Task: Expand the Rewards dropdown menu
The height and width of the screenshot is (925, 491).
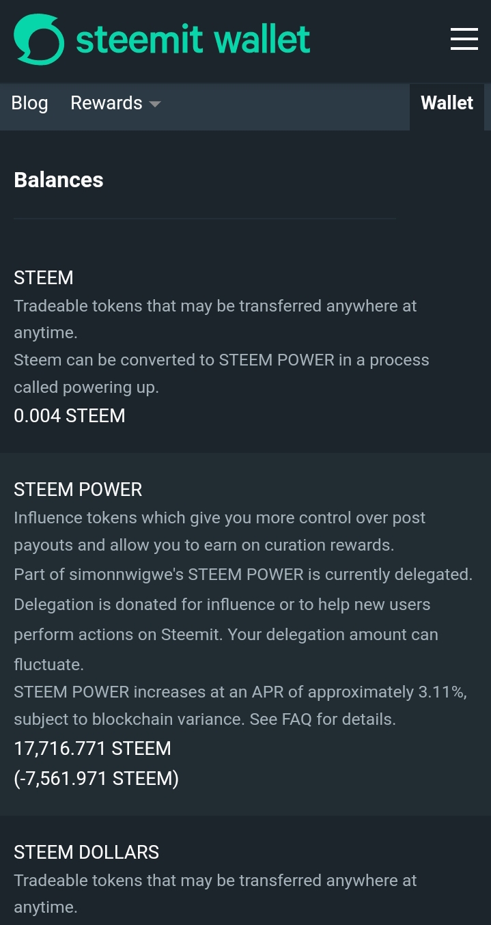Action: coord(115,103)
